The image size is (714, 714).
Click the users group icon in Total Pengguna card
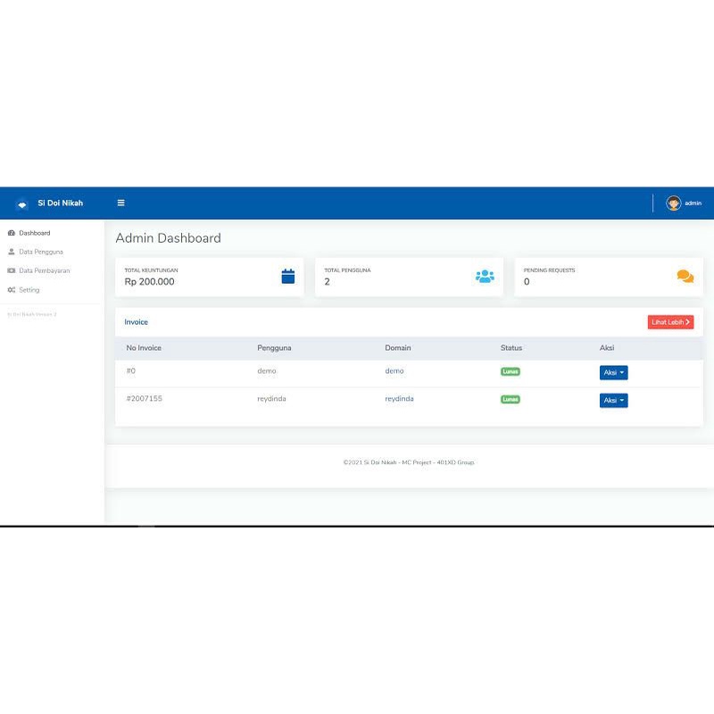[x=485, y=276]
